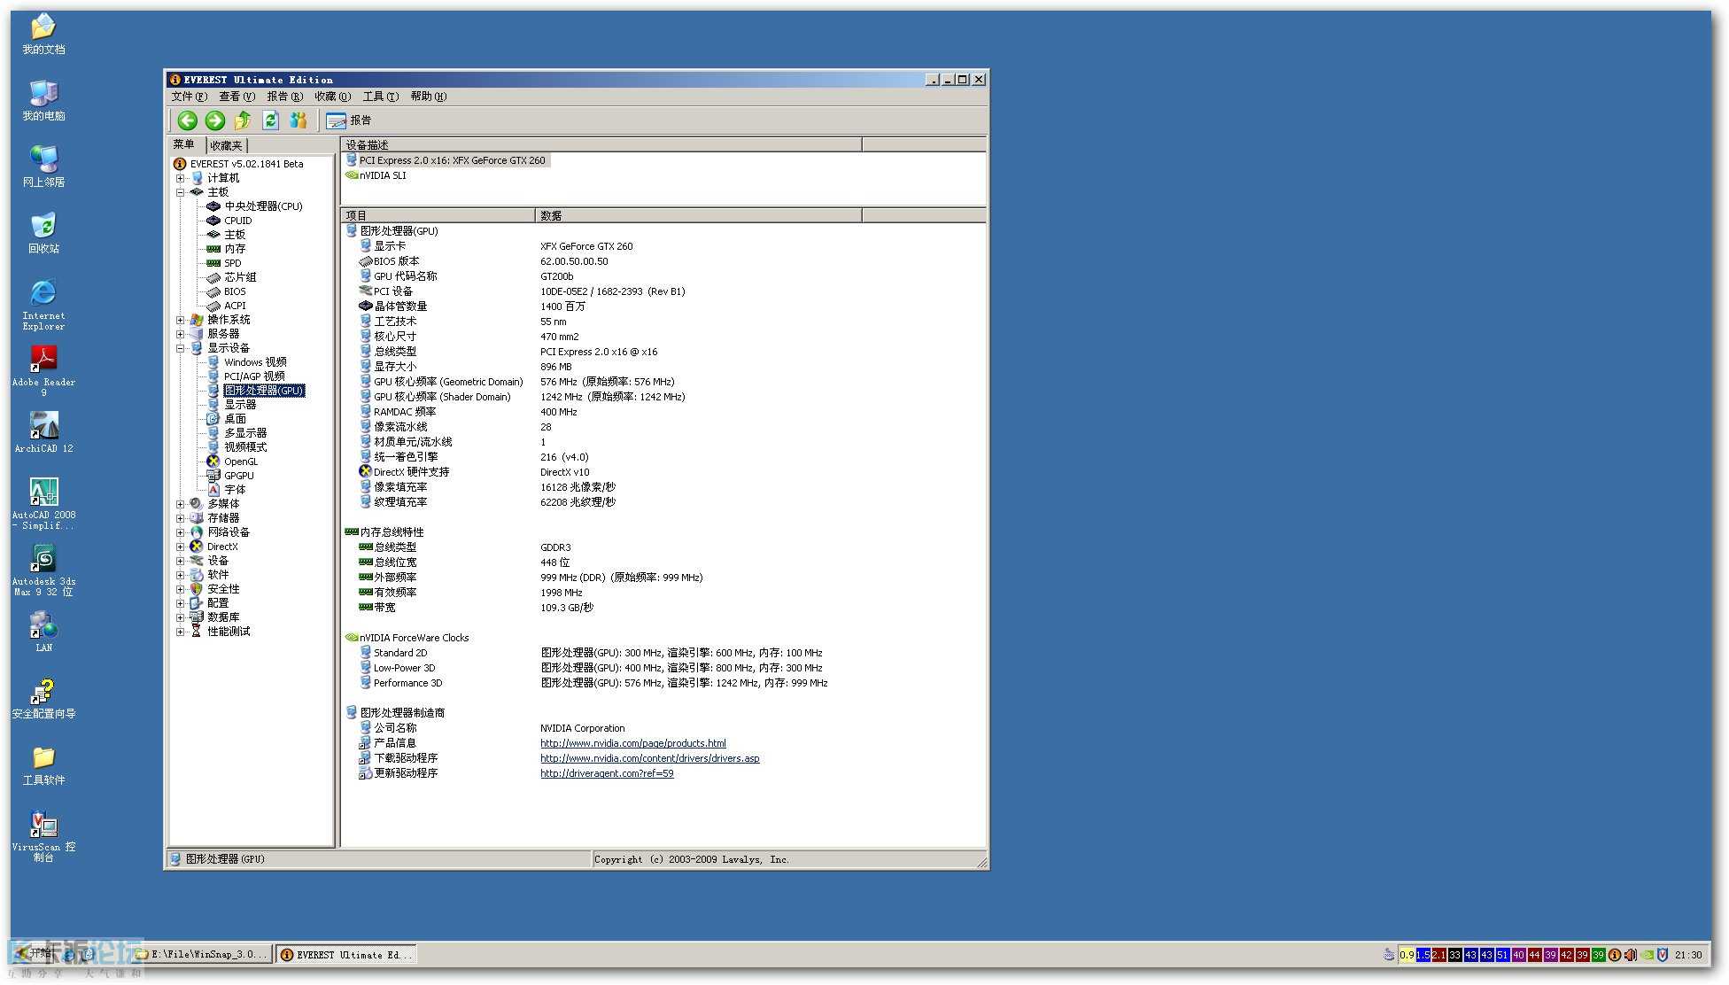Open the 收藏(O) menu
The width and height of the screenshot is (1729, 985).
tap(332, 97)
